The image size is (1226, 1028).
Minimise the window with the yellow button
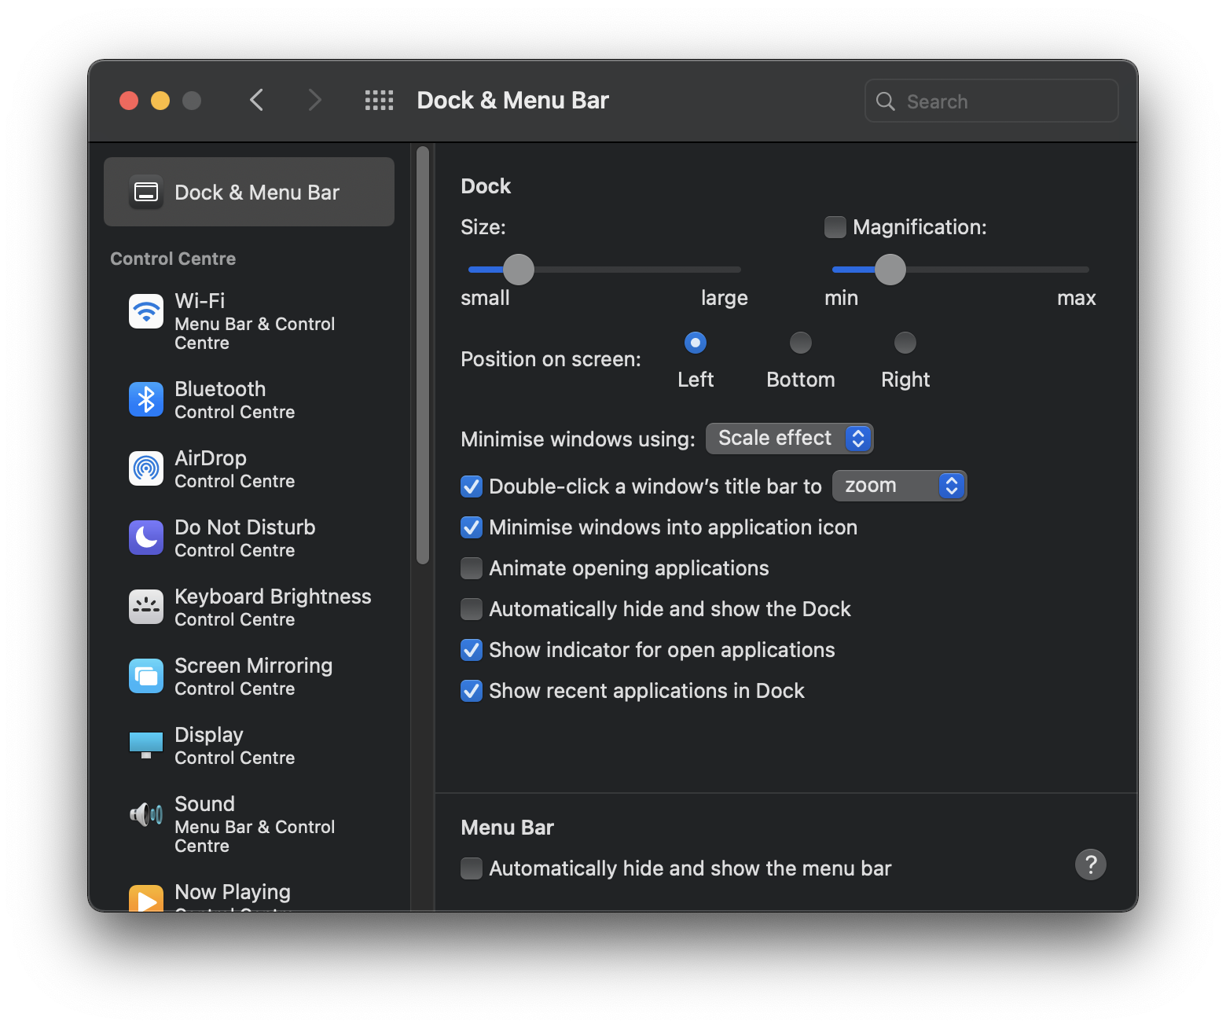(160, 101)
